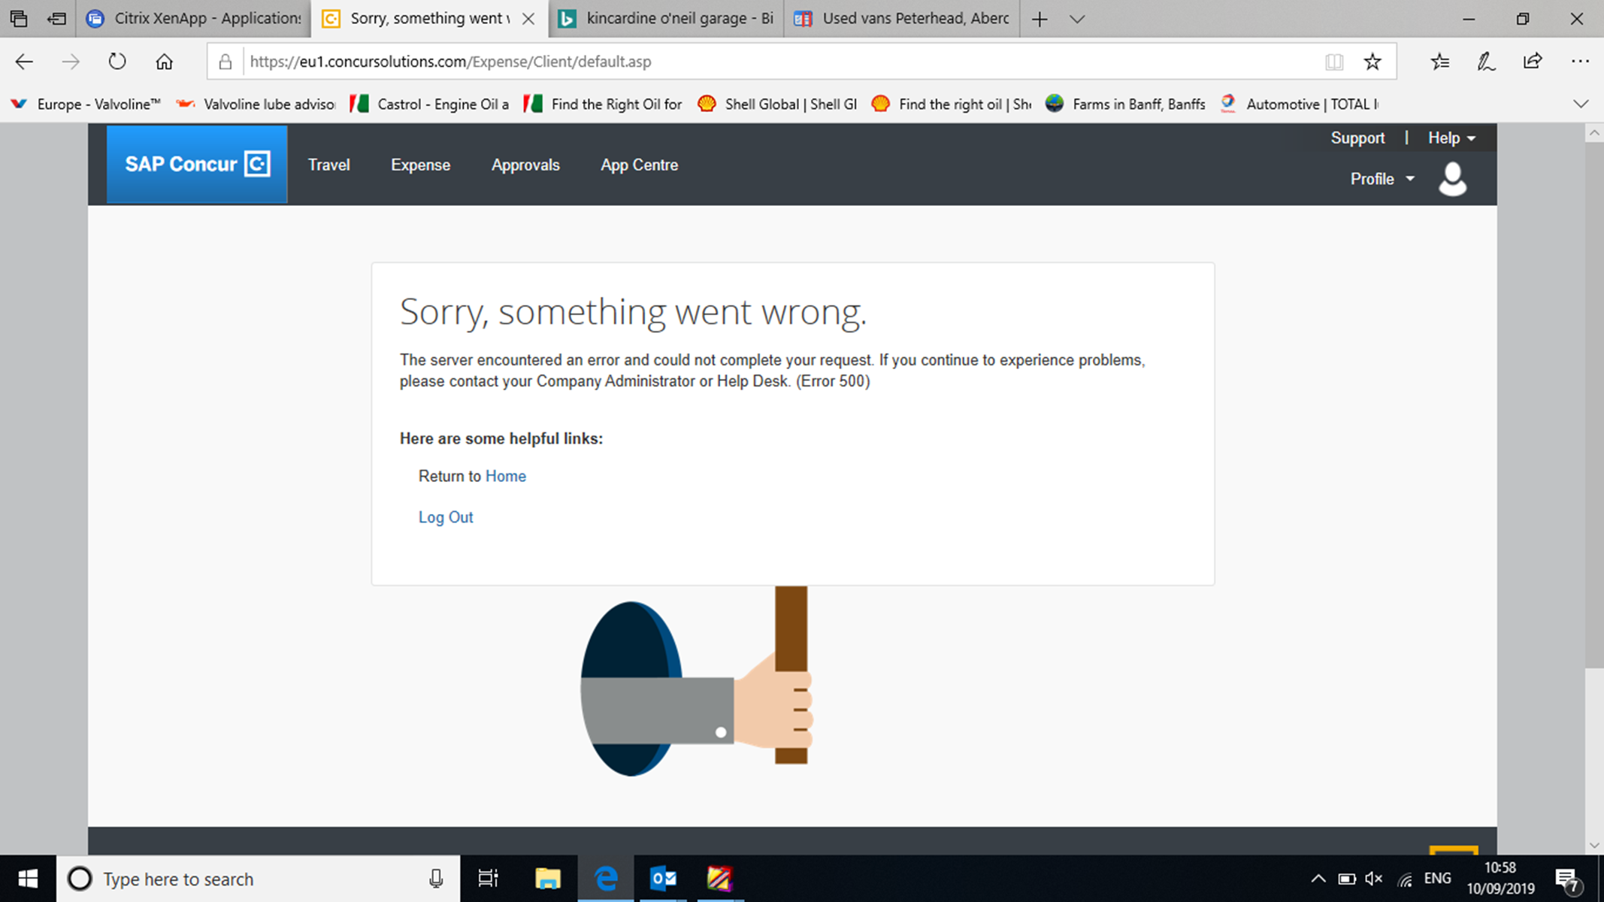This screenshot has height=902, width=1604.
Task: Click the SAP Concur logo
Action: click(197, 164)
